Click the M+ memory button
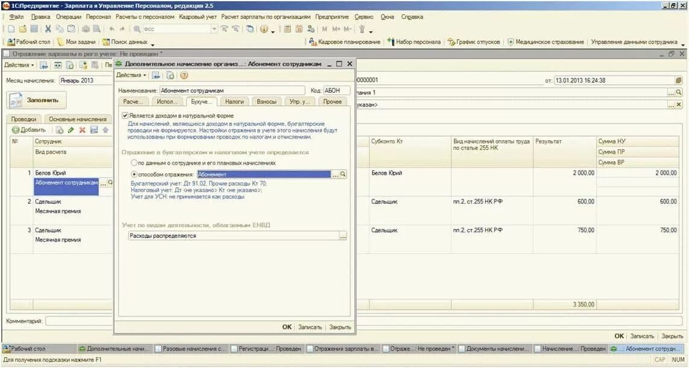The image size is (689, 368). 336,29
